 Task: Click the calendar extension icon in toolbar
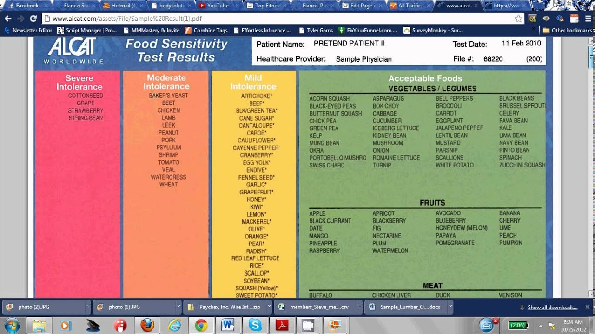(574, 19)
